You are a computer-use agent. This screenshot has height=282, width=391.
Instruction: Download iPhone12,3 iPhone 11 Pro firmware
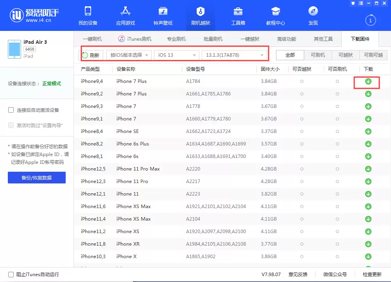(368, 181)
